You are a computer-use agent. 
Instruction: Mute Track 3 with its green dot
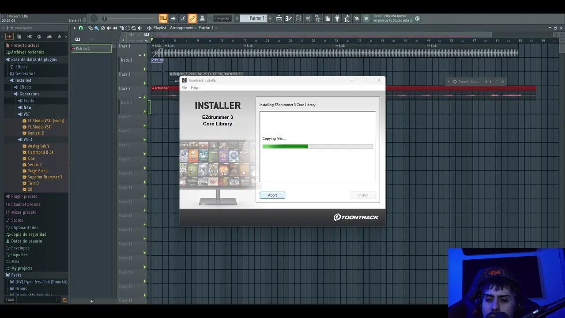tap(144, 83)
